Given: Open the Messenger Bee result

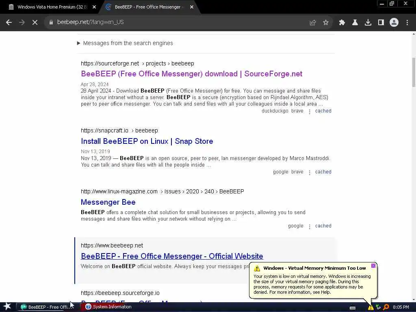Looking at the screenshot, I should click(108, 202).
